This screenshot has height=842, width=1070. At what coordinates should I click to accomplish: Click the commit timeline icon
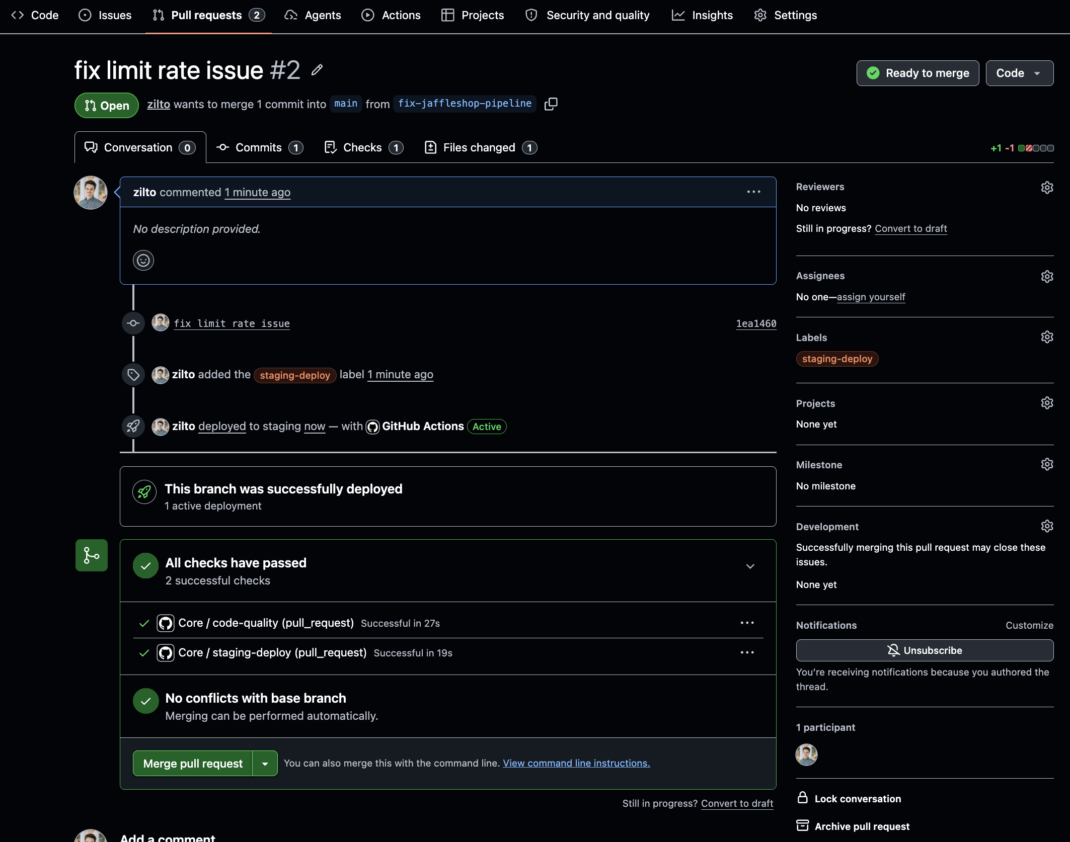click(133, 323)
